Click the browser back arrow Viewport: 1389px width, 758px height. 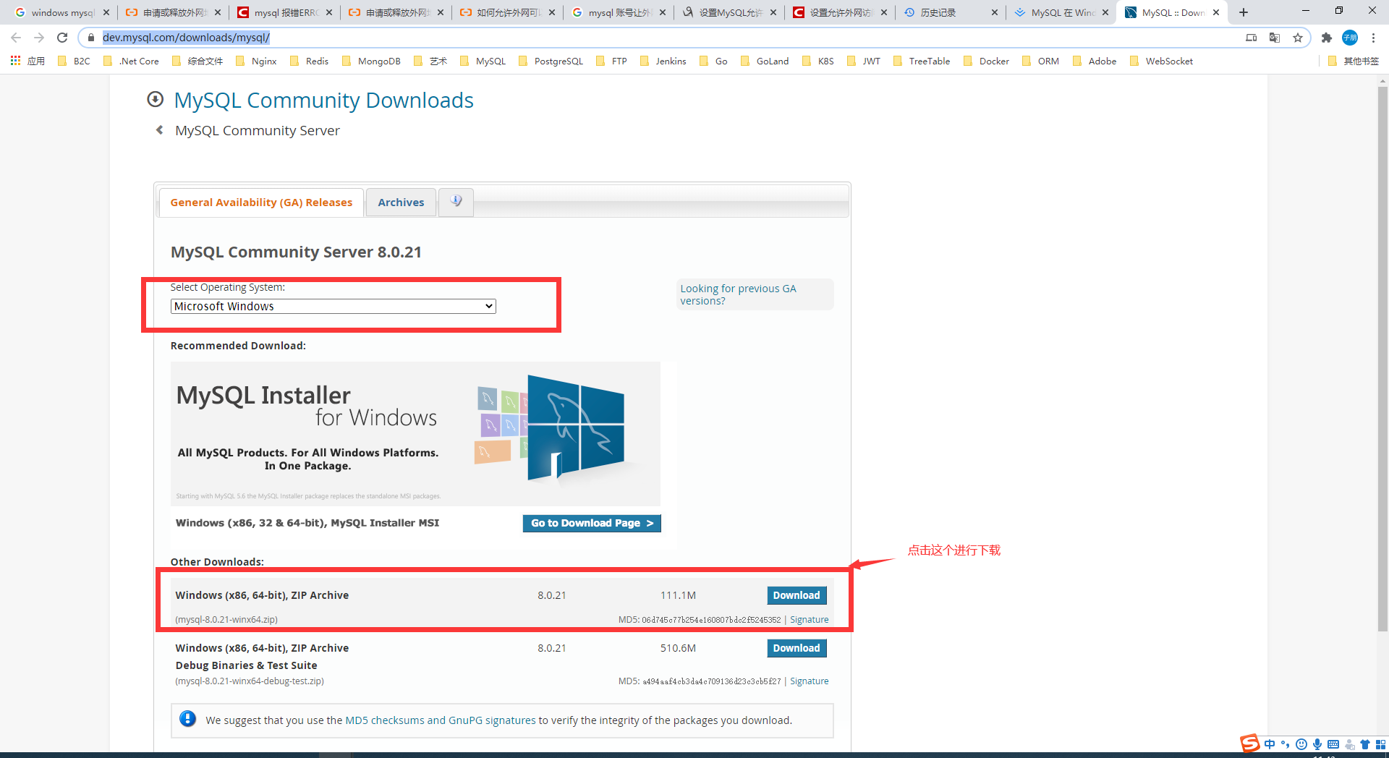tap(16, 38)
